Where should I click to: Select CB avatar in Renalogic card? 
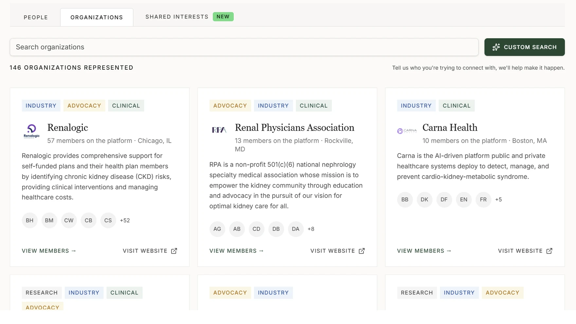89,220
